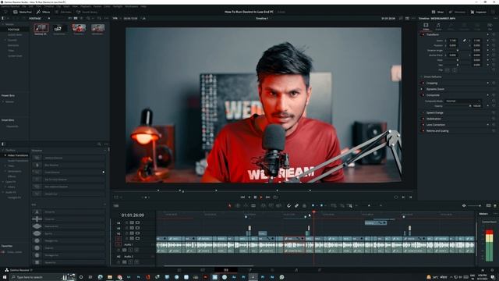Toggle Stabilization section enable switch
Viewport: 499px width, 281px height.
click(423, 119)
